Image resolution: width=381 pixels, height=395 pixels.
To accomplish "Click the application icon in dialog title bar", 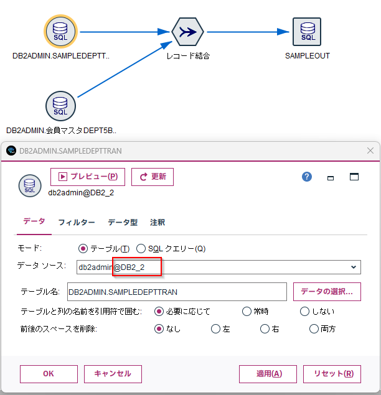I will point(11,151).
